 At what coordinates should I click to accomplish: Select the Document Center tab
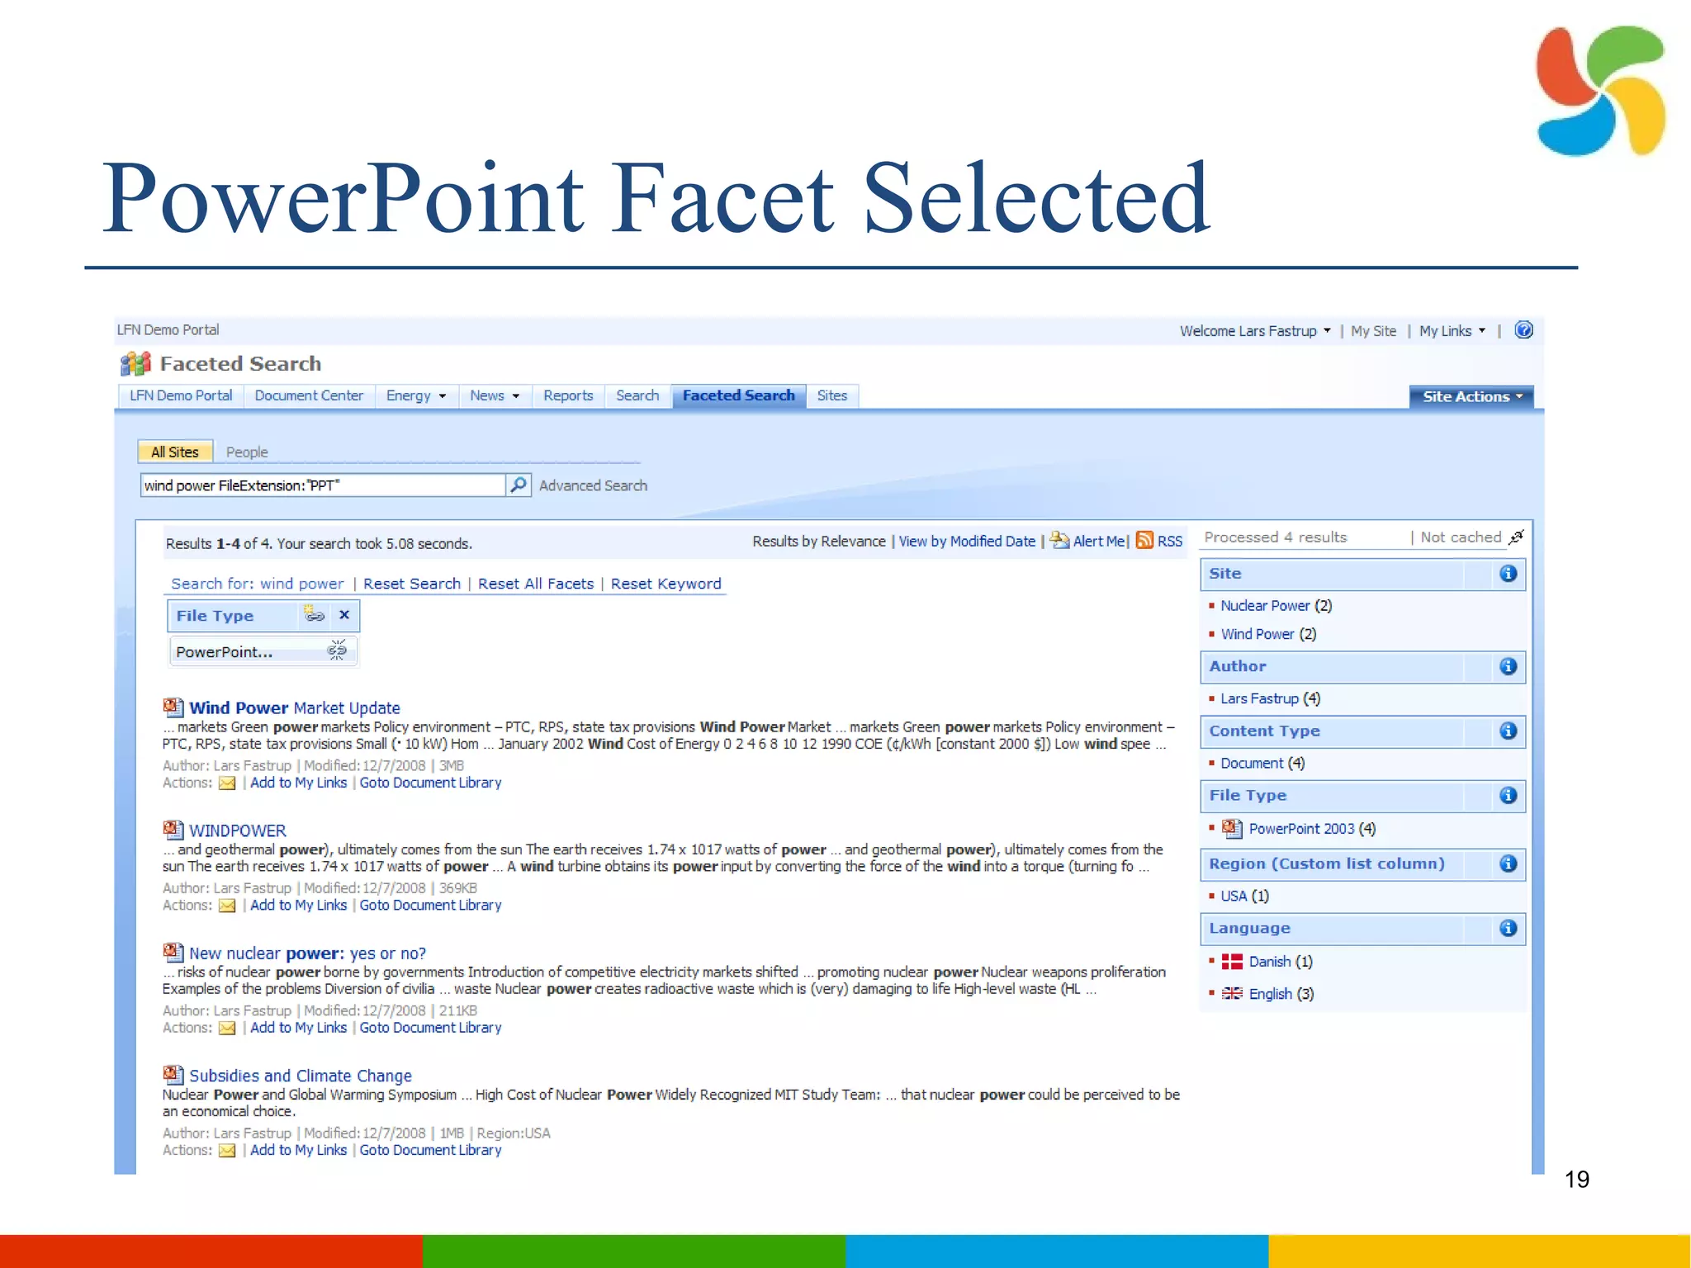click(309, 395)
